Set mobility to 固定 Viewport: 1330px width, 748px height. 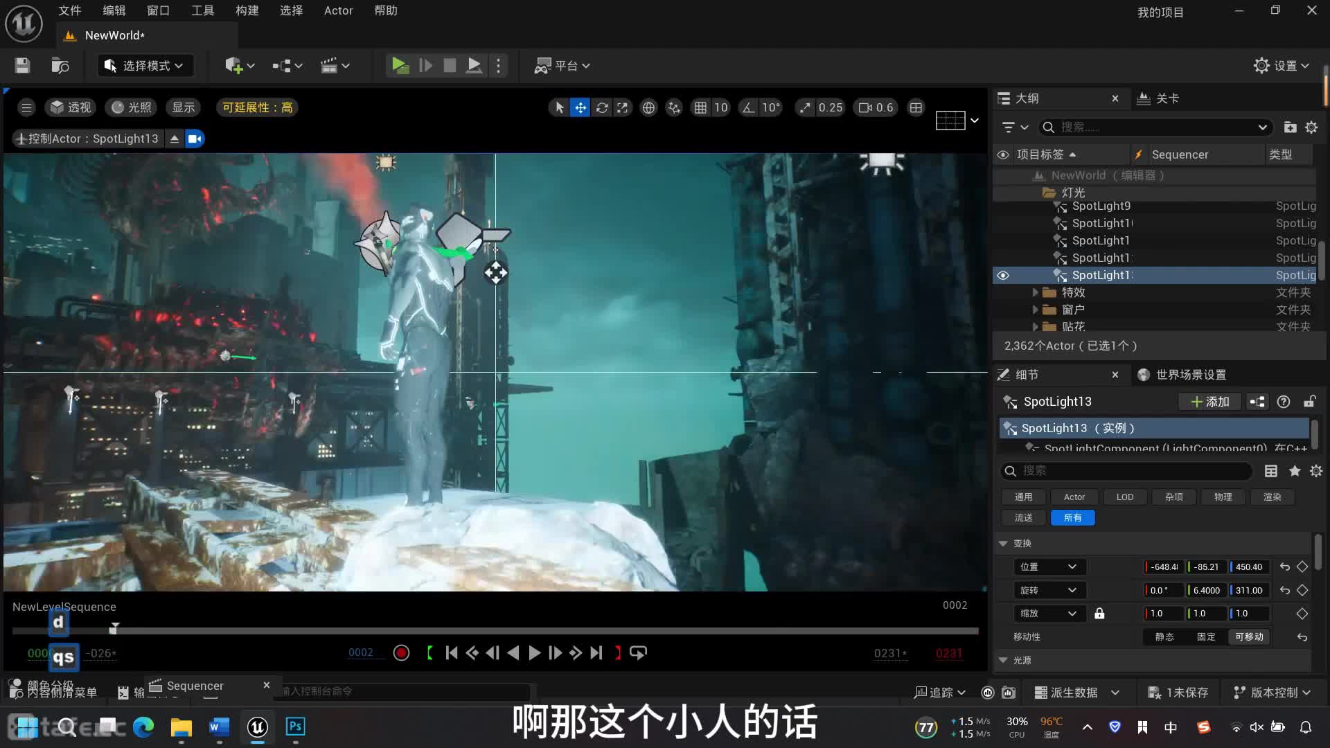pyautogui.click(x=1206, y=637)
